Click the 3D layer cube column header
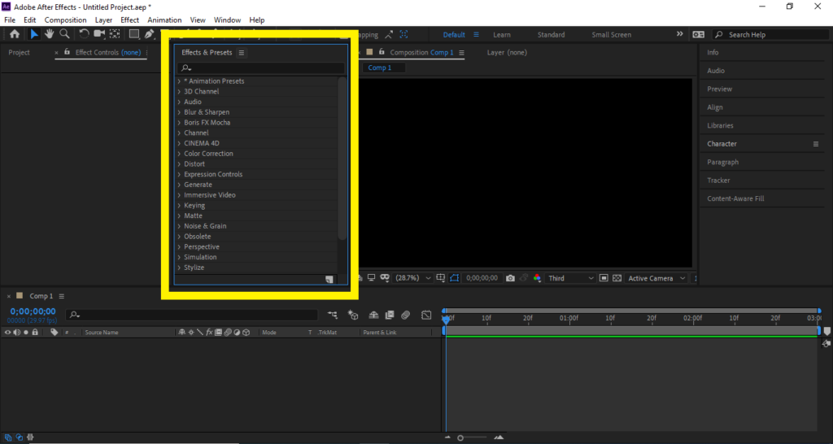 (x=246, y=333)
